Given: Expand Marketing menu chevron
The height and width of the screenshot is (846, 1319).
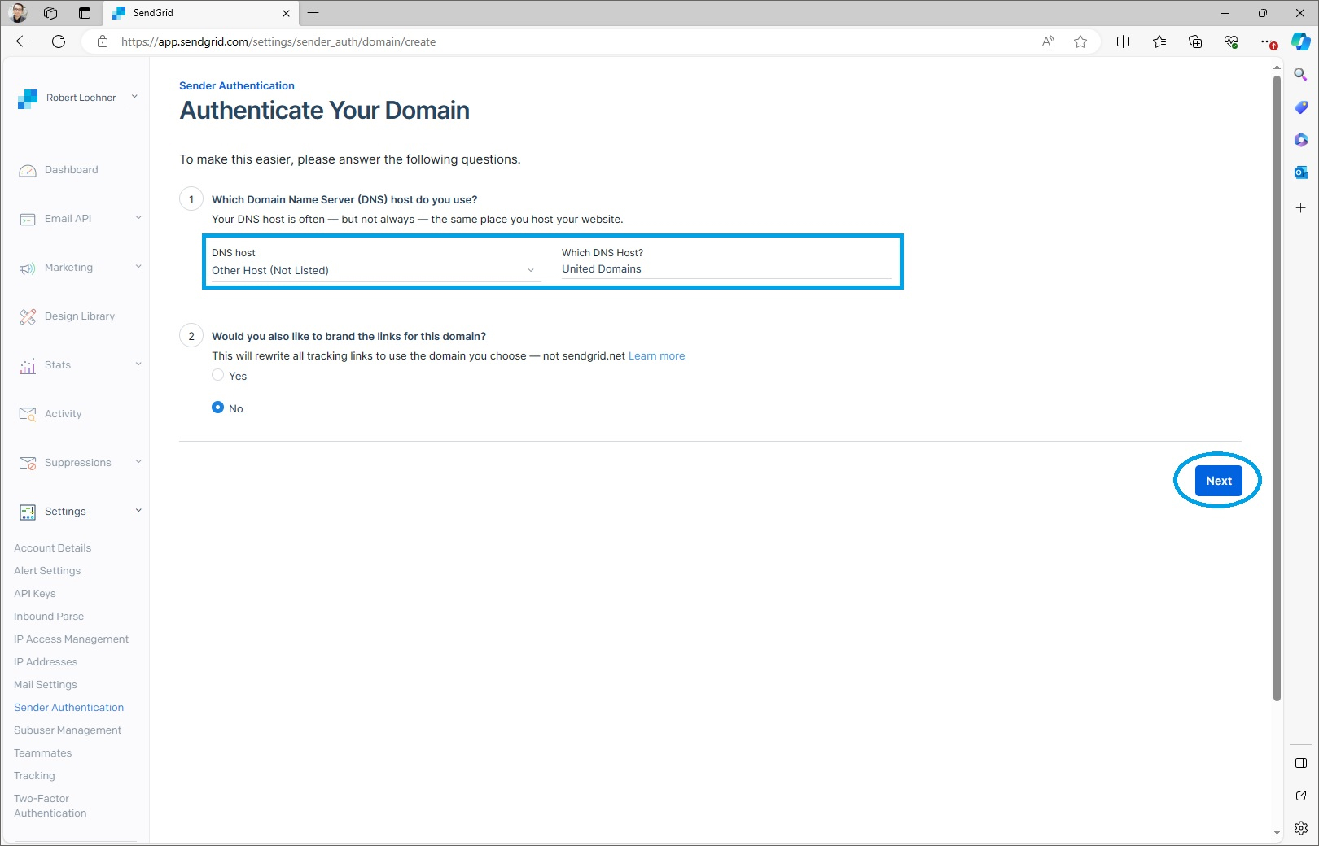Looking at the screenshot, I should 138,267.
